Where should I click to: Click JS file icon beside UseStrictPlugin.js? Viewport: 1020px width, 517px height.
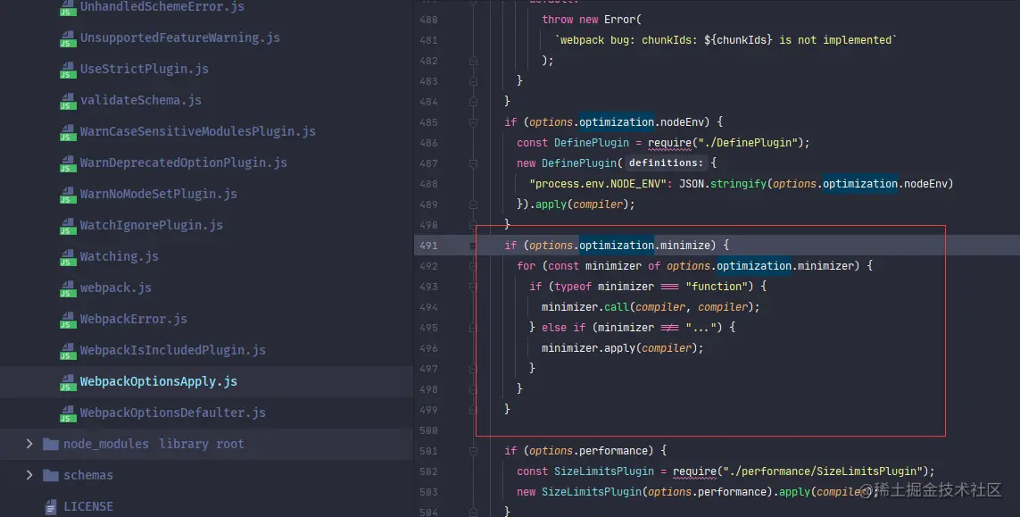(68, 70)
